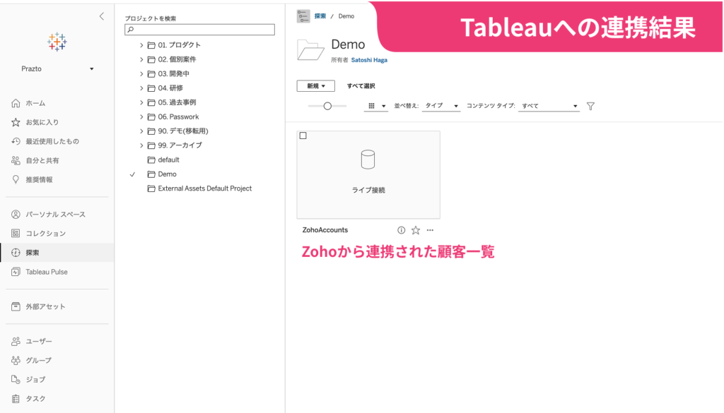Favorite ZohoAccounts with star icon

416,230
